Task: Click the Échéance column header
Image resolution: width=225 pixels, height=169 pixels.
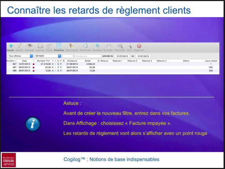Action: pyautogui.click(x=72, y=61)
